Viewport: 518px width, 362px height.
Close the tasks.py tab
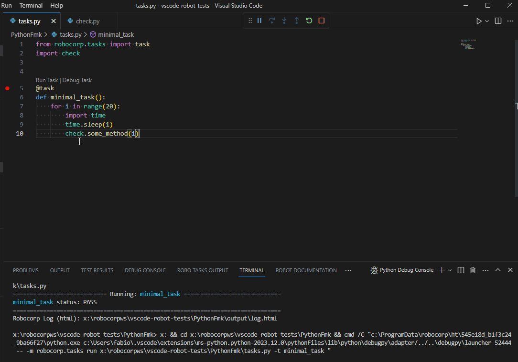click(54, 21)
